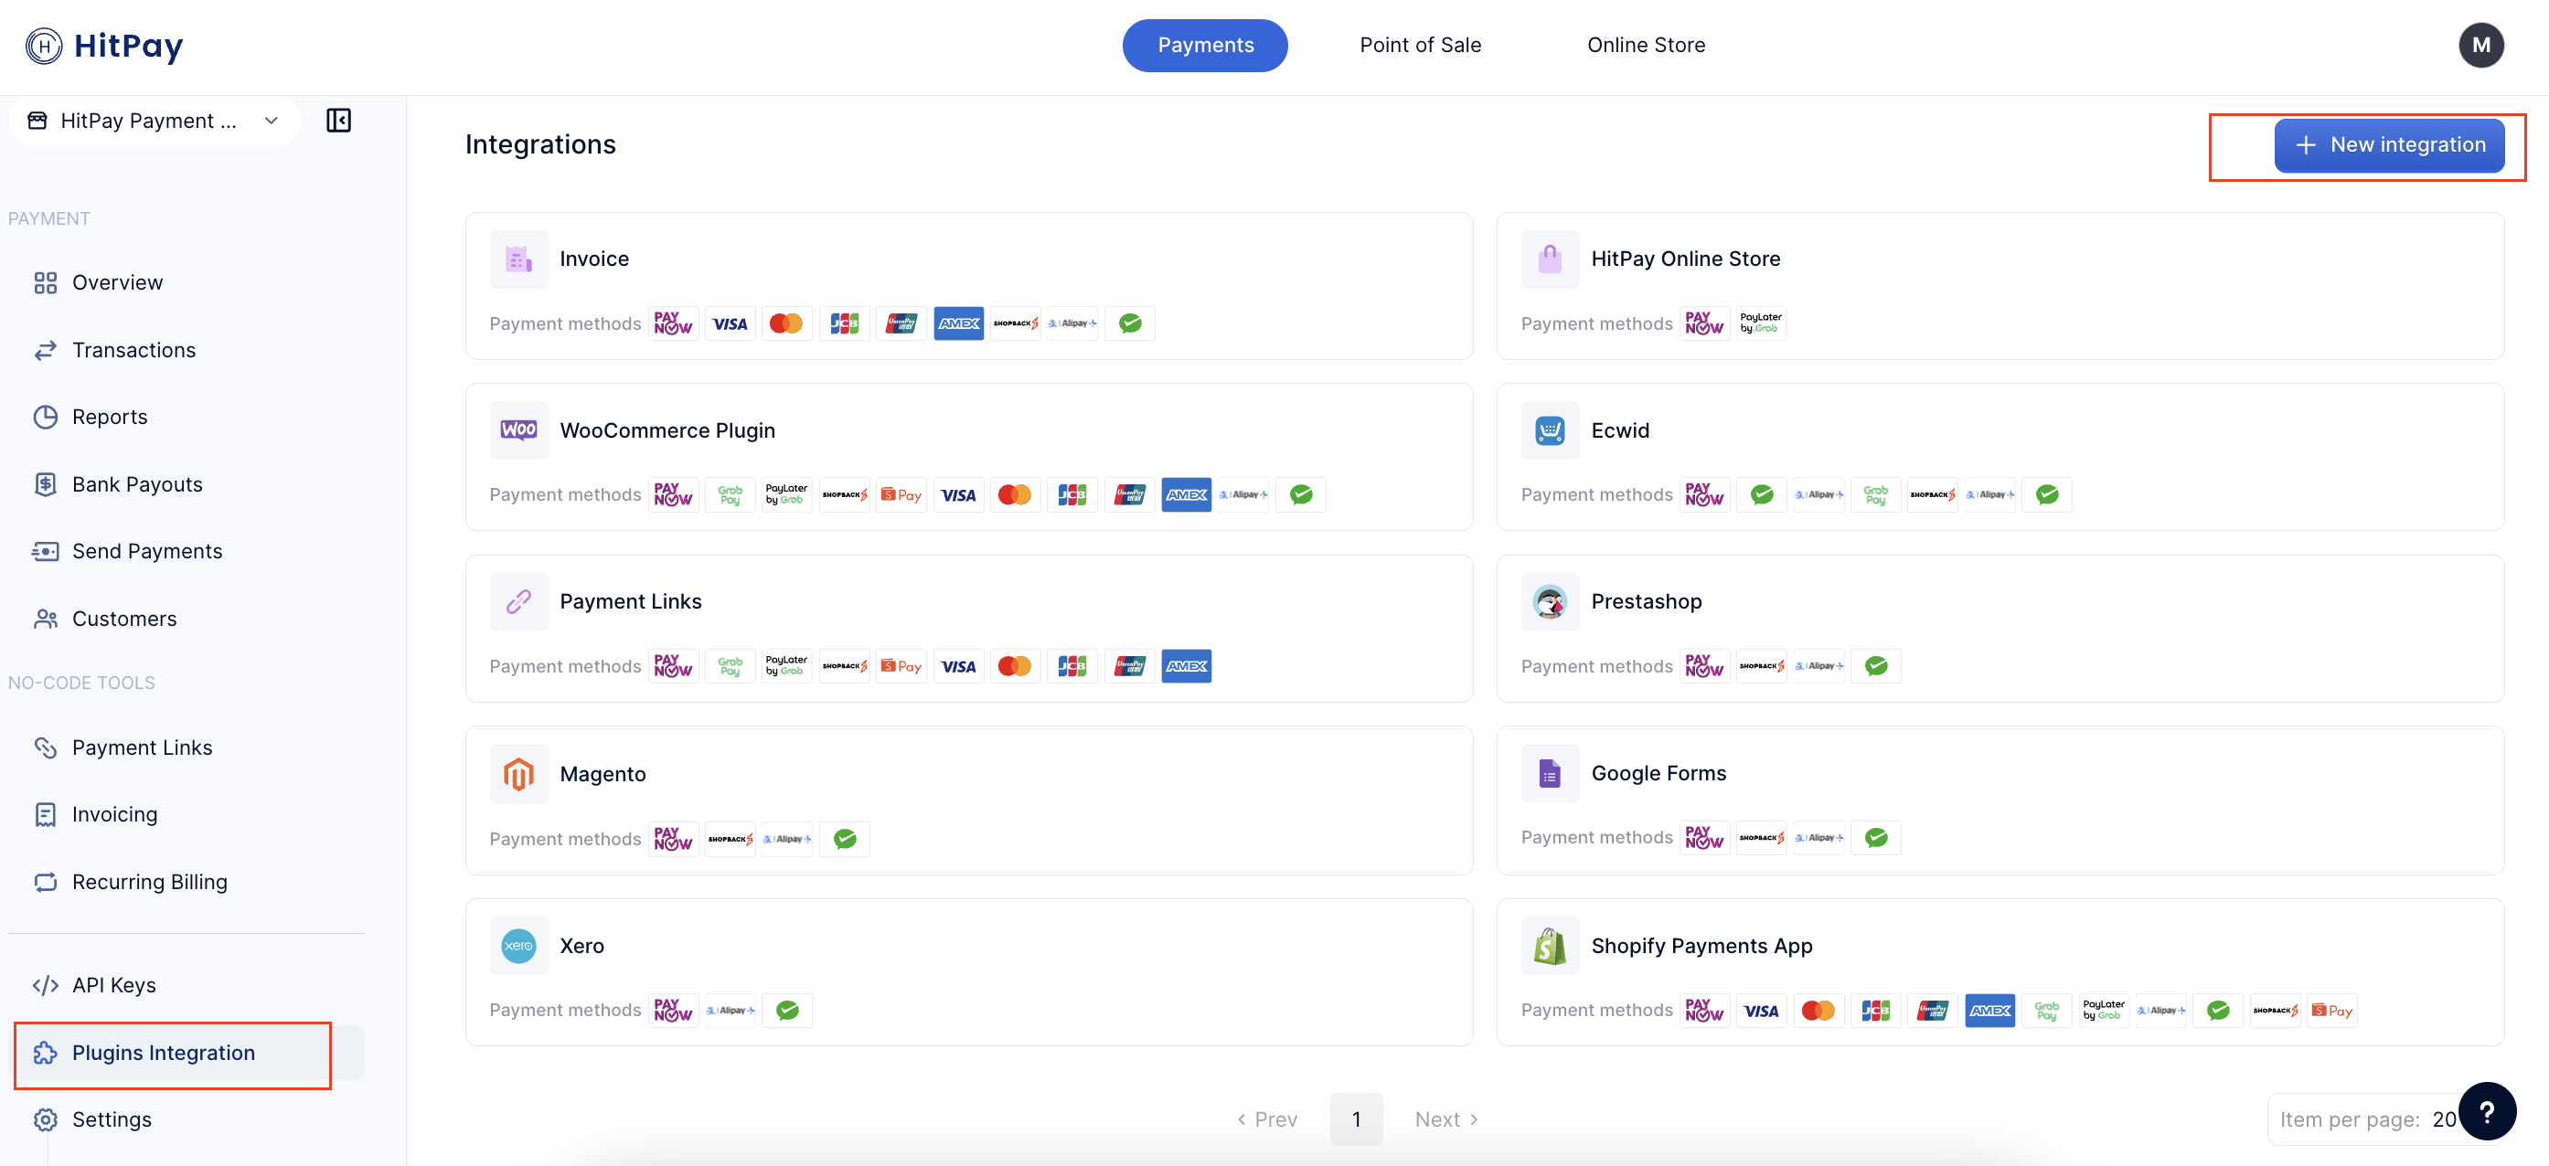
Task: Click the WooCommerce Plugin logo icon
Action: tap(518, 430)
